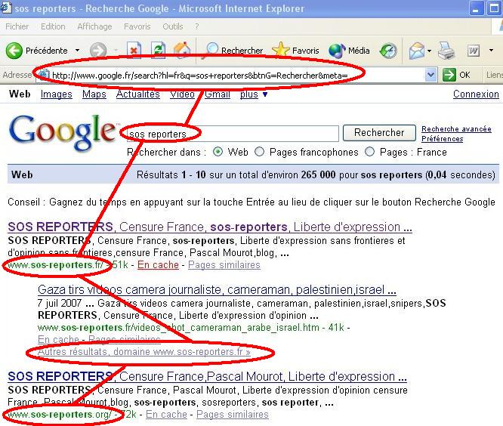Click the Google search text field

233,134
